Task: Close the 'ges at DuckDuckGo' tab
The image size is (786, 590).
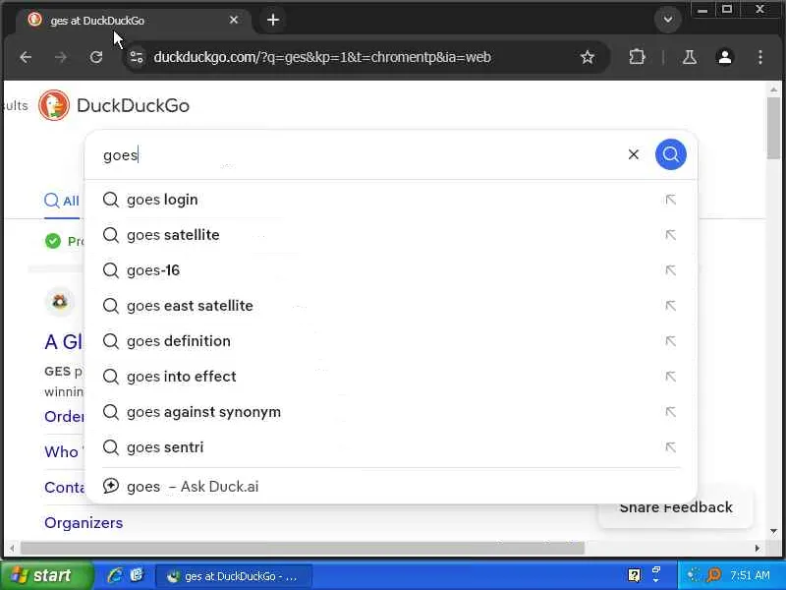Action: tap(234, 20)
